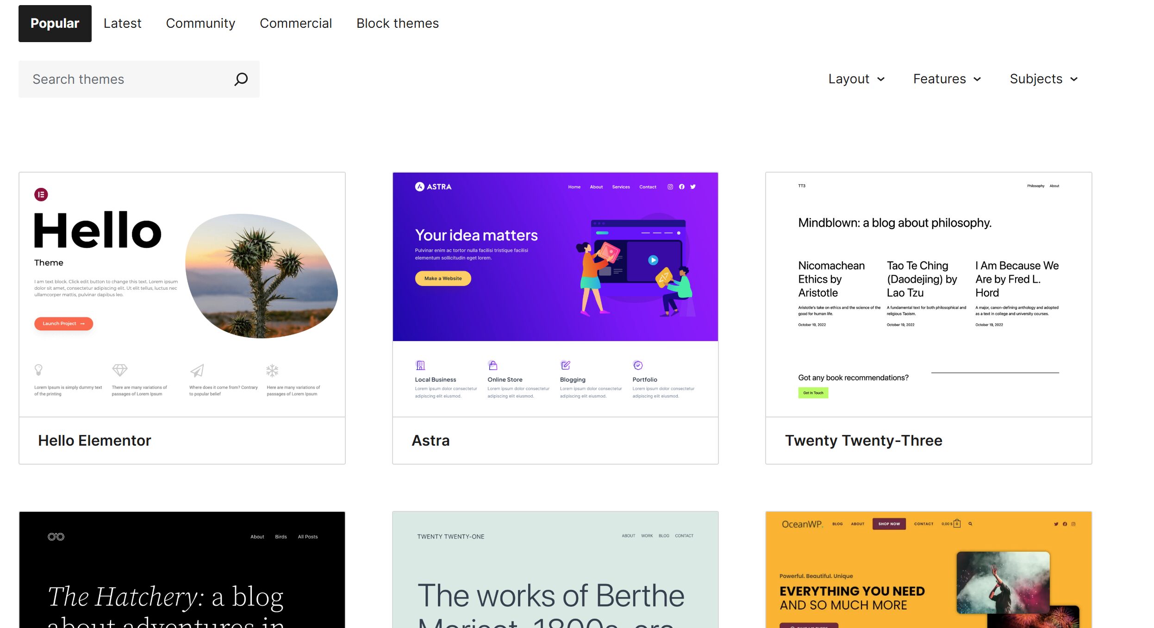Open the Latest themes tab
1154x628 pixels.
coord(122,23)
